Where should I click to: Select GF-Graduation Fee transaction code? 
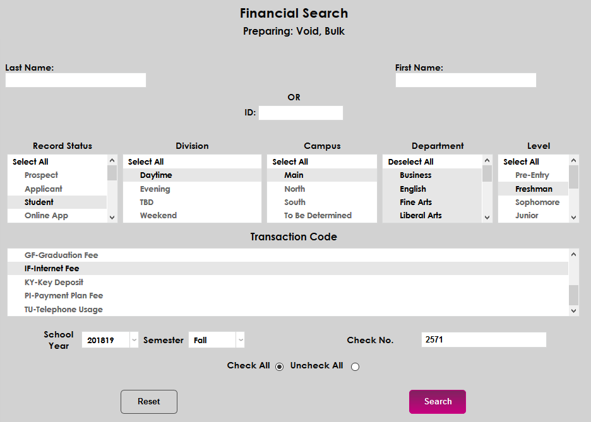(61, 255)
